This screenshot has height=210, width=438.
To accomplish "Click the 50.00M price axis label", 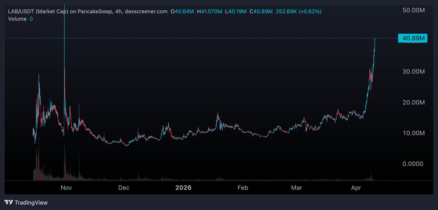I will [413, 11].
